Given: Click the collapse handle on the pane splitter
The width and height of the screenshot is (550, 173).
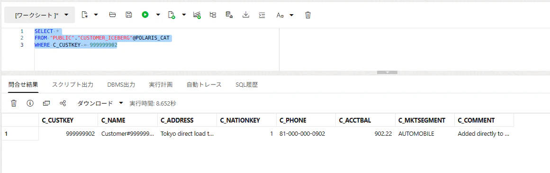Looking at the screenshot, I should 387,73.
